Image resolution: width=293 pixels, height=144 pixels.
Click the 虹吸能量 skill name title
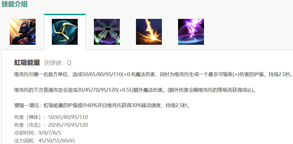coord(27,63)
